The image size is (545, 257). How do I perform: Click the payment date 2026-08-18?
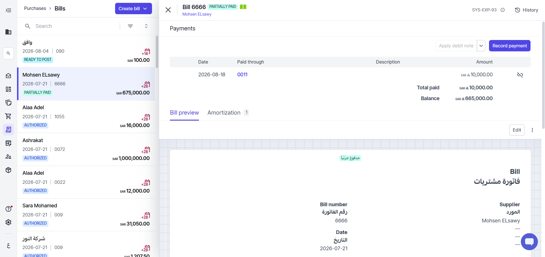(212, 75)
